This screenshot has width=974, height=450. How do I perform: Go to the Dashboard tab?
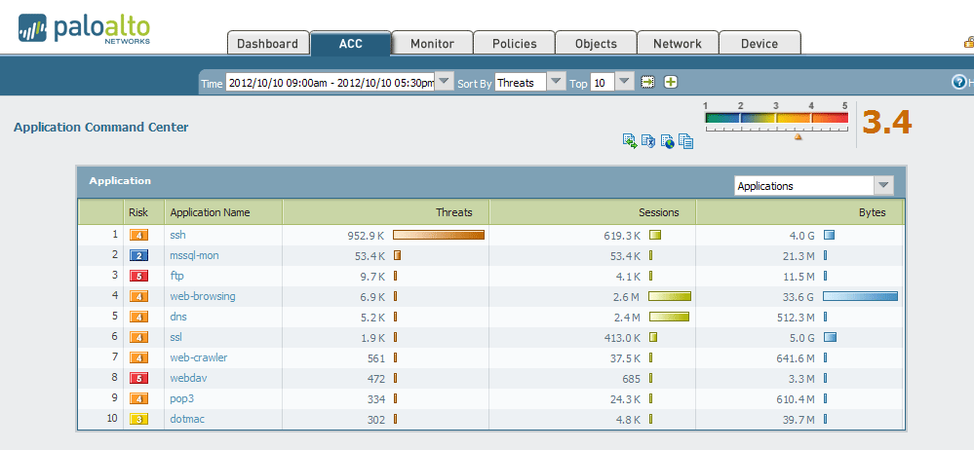(x=267, y=44)
